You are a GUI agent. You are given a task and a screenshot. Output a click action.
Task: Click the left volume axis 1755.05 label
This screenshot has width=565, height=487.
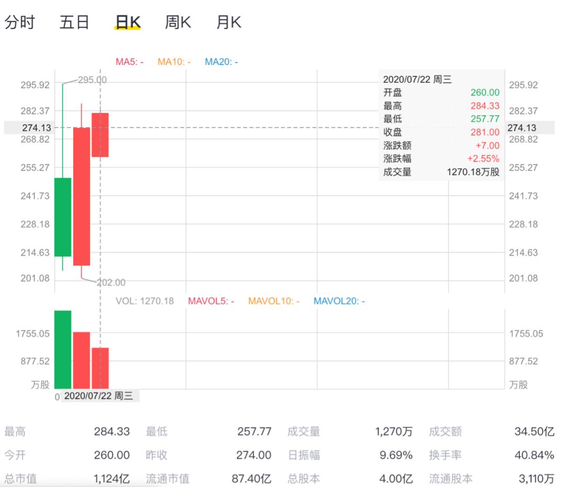click(33, 334)
